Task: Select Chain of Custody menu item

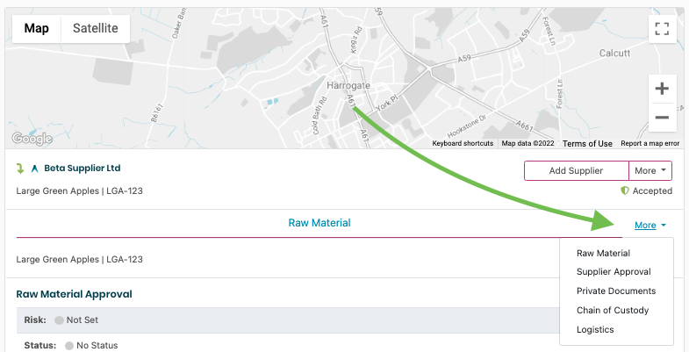Action: pos(613,310)
